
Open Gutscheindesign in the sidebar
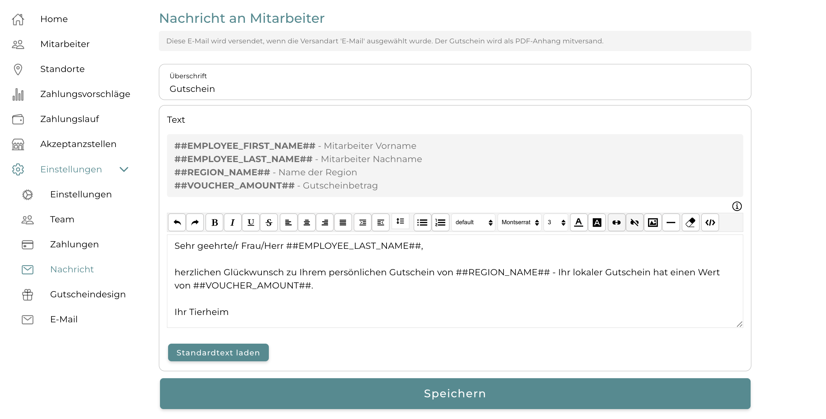(88, 294)
